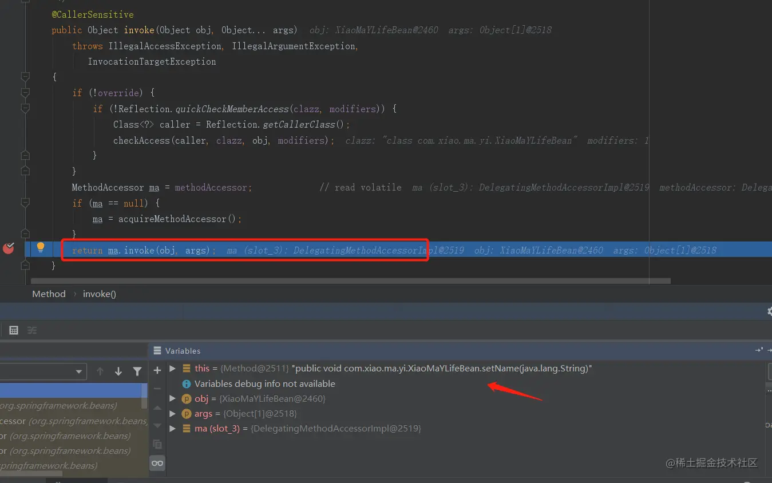The width and height of the screenshot is (772, 483).
Task: Open Evaluate Expression calculator icon
Action: coord(14,330)
